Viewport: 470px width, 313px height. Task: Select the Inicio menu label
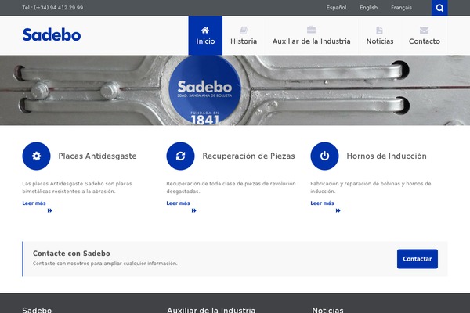205,41
